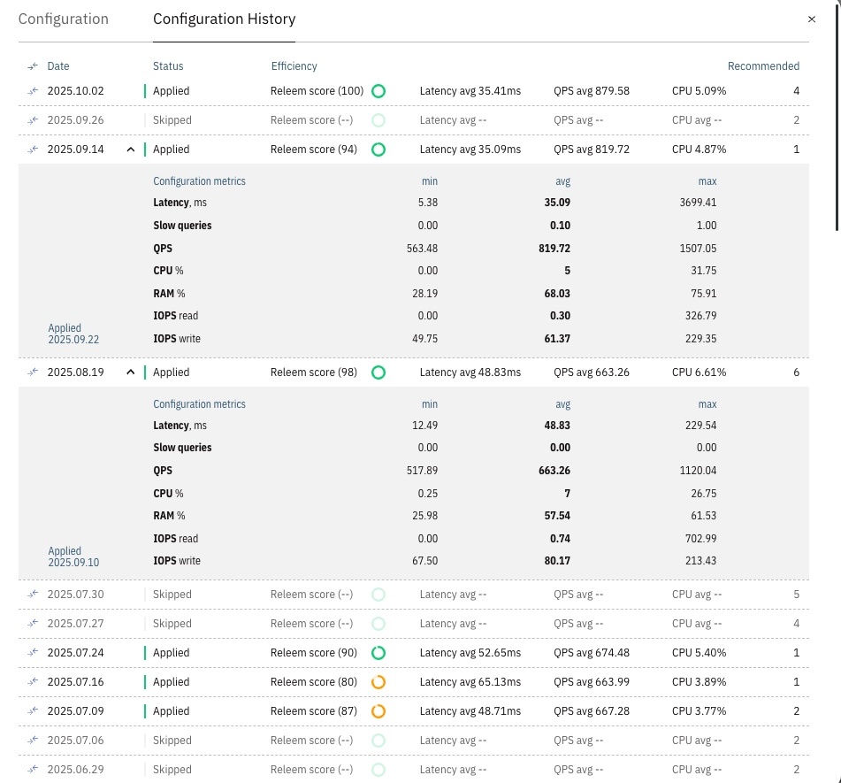Click 'CPU 3.77%' value
Screen dimensions: 841x783
coord(699,710)
